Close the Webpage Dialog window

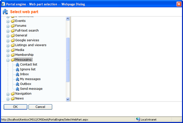pyautogui.click(x=179, y=4)
